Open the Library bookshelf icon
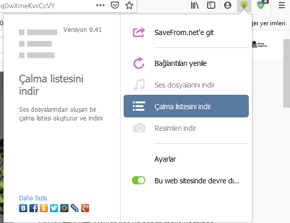Image resolution: width=290 pixels, height=223 pixels. click(195, 5)
